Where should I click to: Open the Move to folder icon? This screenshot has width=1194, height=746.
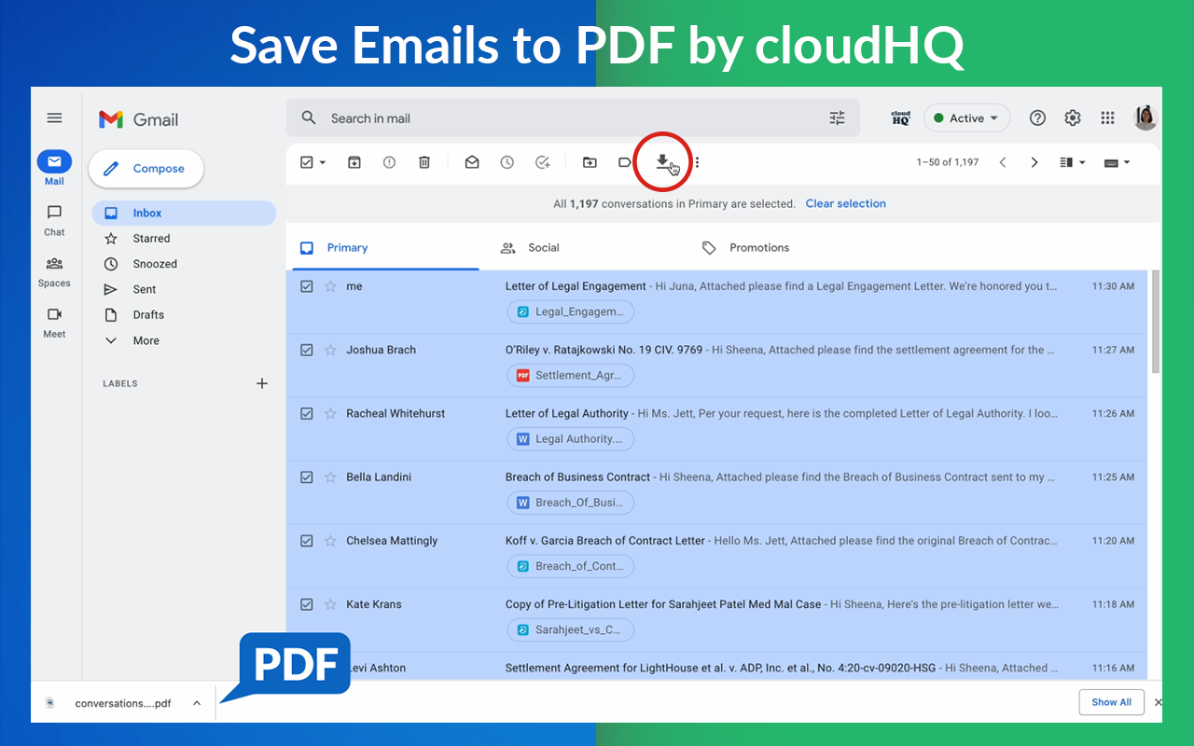[590, 161]
